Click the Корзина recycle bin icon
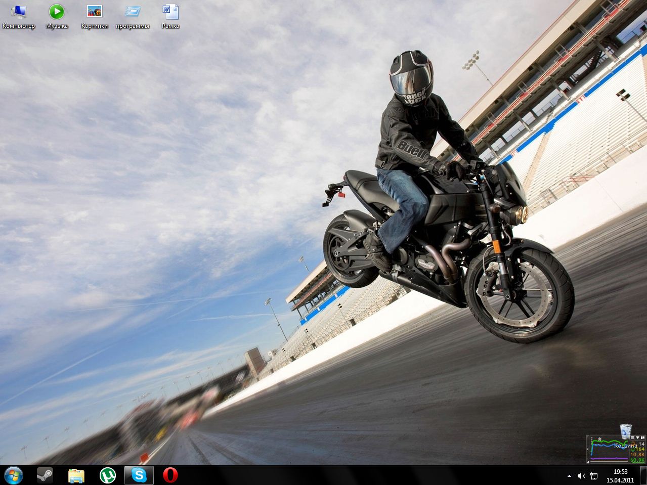The image size is (647, 485). (x=626, y=432)
